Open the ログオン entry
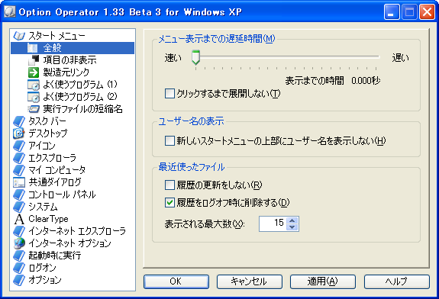Image resolution: width=439 pixels, height=299 pixels. pos(42,268)
